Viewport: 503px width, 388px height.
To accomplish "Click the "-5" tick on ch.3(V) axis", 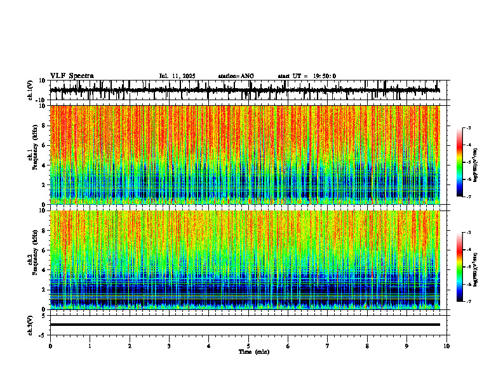I will click(x=43, y=335).
